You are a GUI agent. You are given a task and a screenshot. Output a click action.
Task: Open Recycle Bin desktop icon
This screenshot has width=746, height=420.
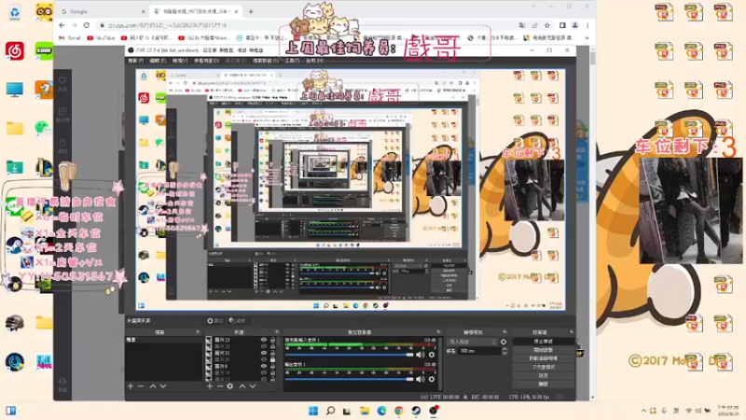15,13
